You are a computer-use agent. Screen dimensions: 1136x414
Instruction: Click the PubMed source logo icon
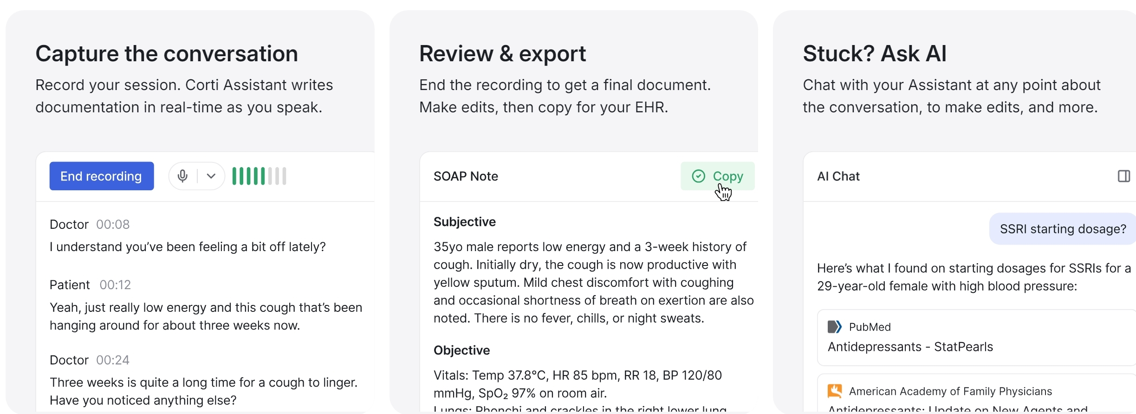point(834,327)
